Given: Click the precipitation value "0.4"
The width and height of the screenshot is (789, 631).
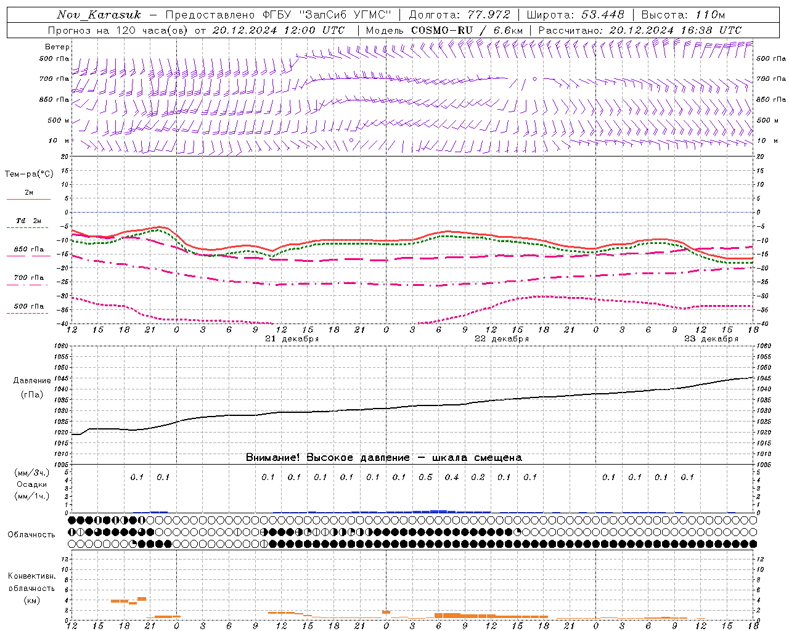Looking at the screenshot, I should tap(452, 477).
